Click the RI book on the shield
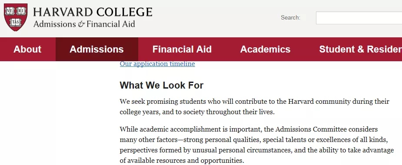The width and height of the screenshot is (402, 165). (x=21, y=11)
